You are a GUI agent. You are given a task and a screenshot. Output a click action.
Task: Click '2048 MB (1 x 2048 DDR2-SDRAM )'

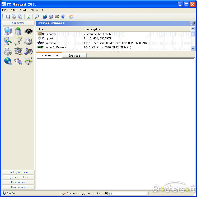click(x=107, y=47)
